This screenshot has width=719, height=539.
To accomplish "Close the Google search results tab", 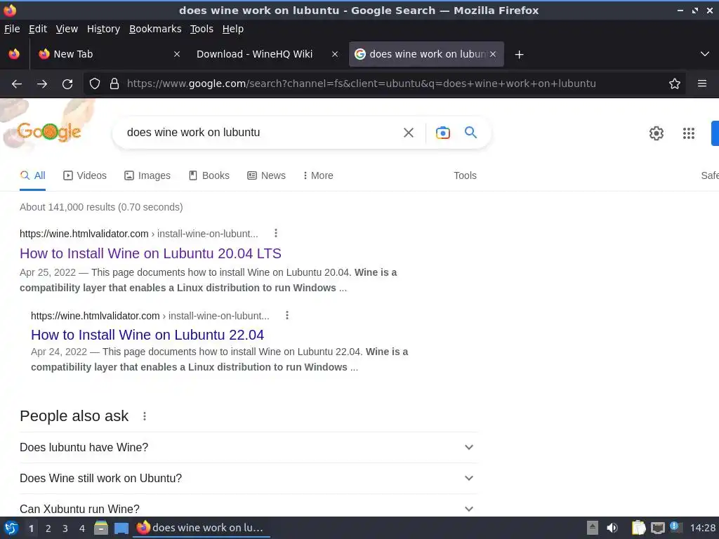I will click(493, 54).
